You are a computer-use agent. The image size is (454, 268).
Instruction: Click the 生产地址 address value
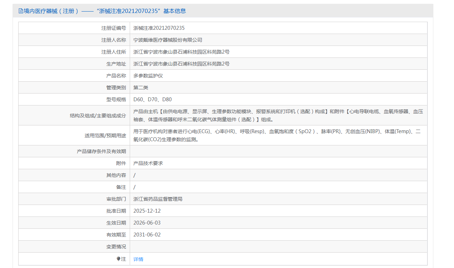coord(182,64)
